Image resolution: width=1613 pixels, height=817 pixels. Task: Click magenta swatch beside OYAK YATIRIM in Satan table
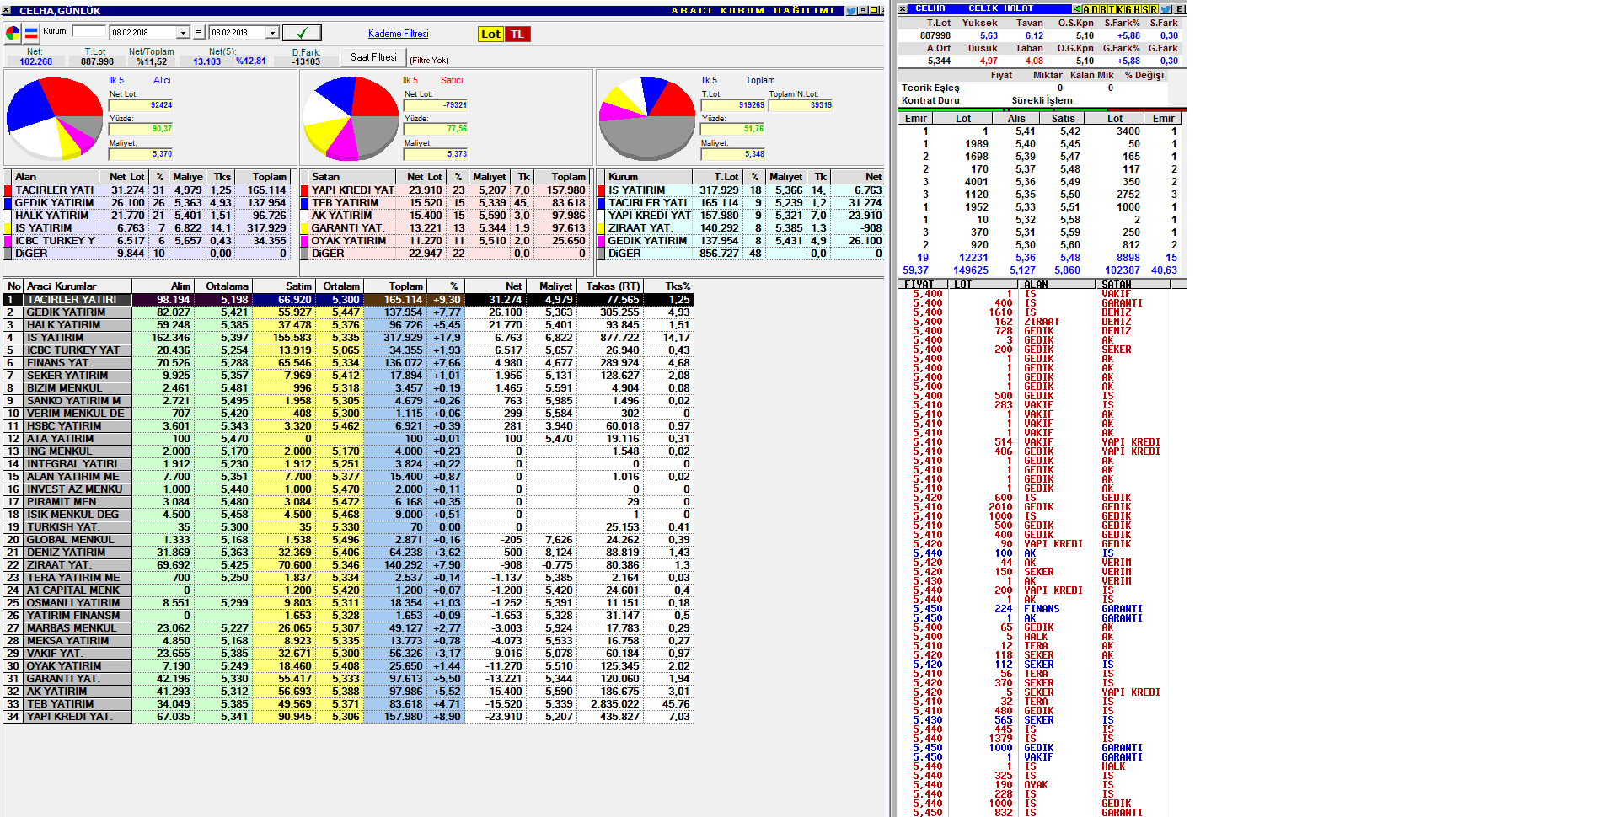[x=305, y=241]
